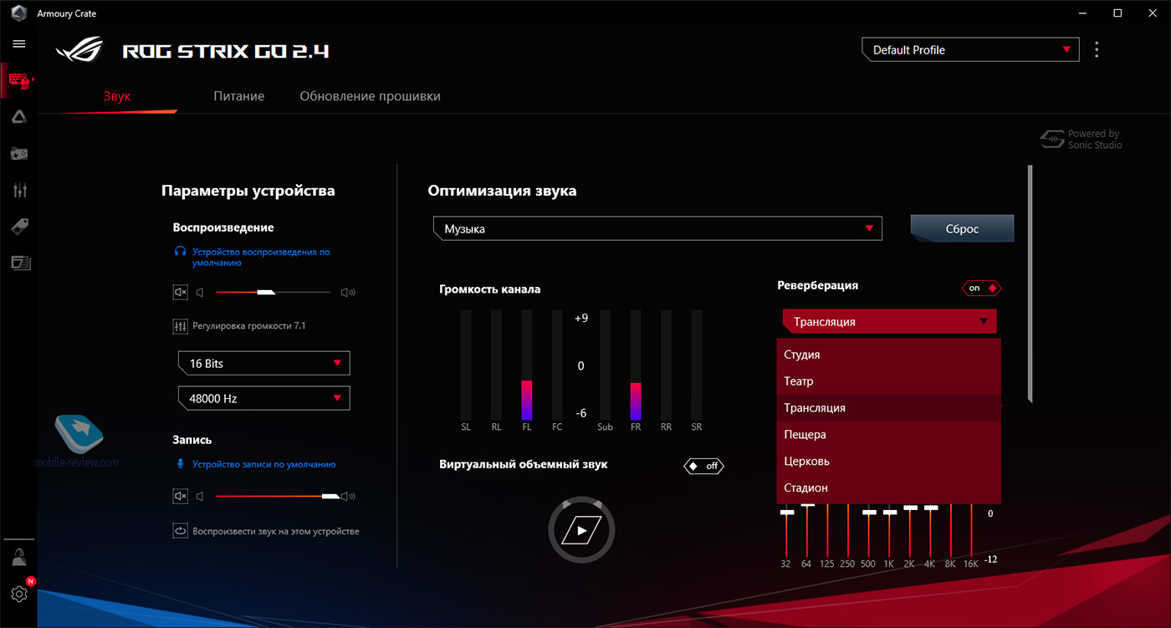Viewport: 1171px width, 628px height.
Task: Open the settings gear icon
Action: coord(18,594)
